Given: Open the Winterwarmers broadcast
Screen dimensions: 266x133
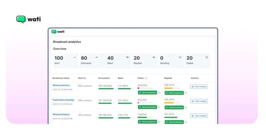Looking at the screenshot, I should [61, 85].
